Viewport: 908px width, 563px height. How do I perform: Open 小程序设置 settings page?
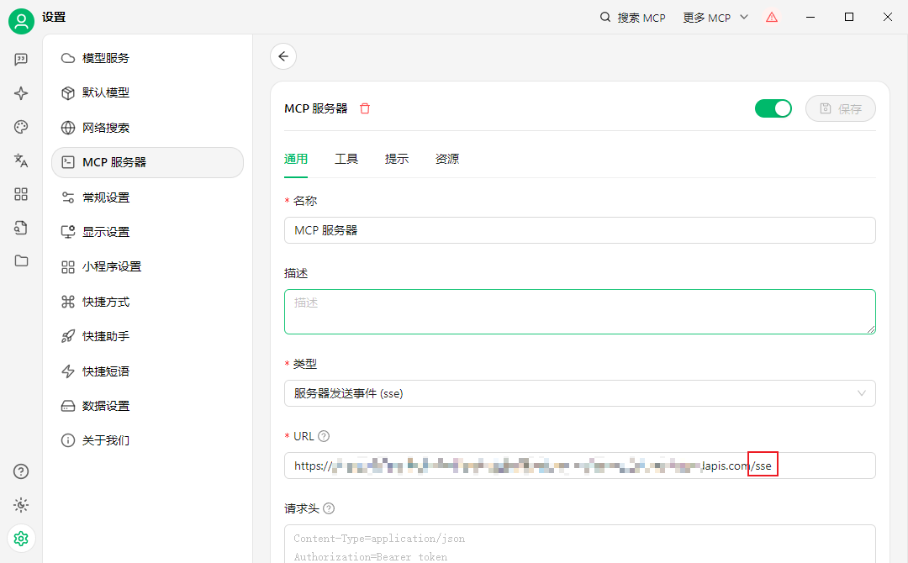coord(148,266)
